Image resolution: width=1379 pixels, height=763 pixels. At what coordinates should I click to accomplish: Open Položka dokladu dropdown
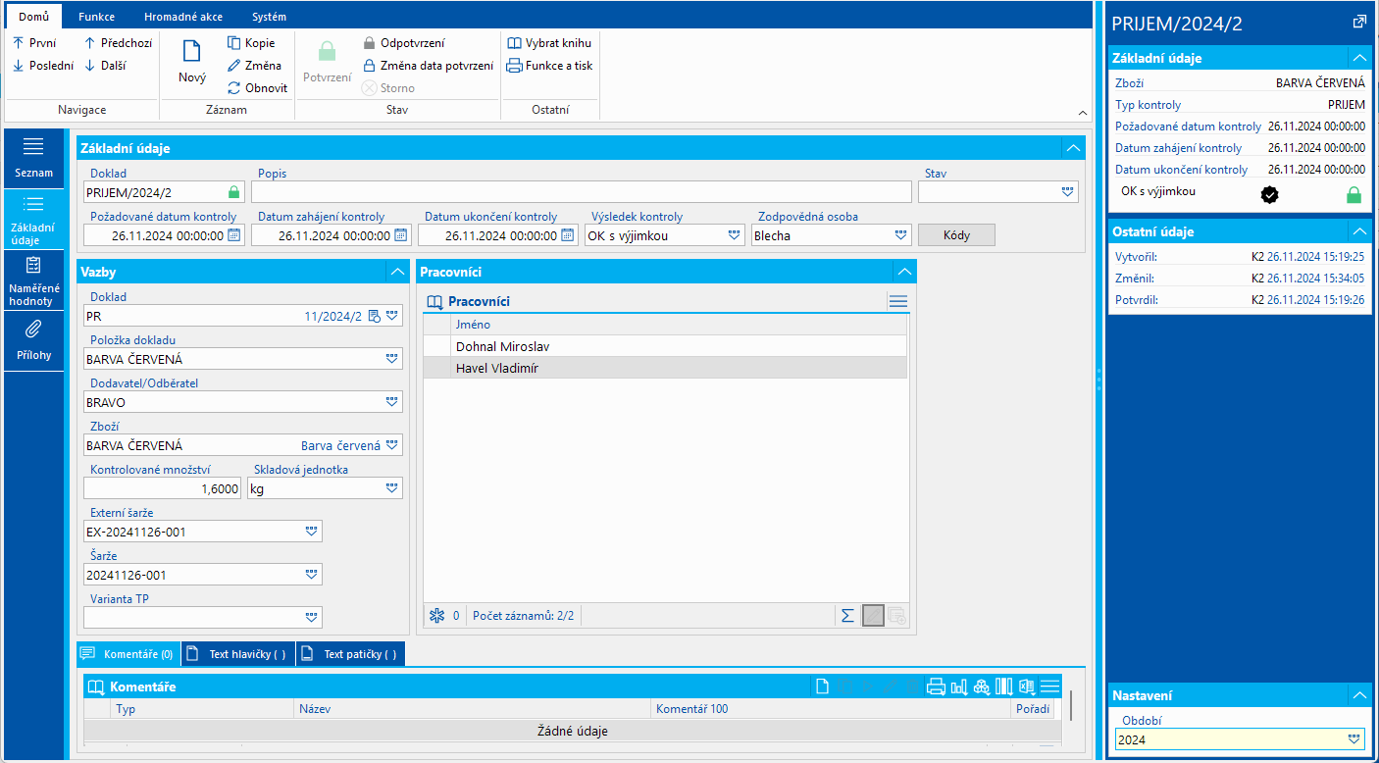(x=392, y=360)
